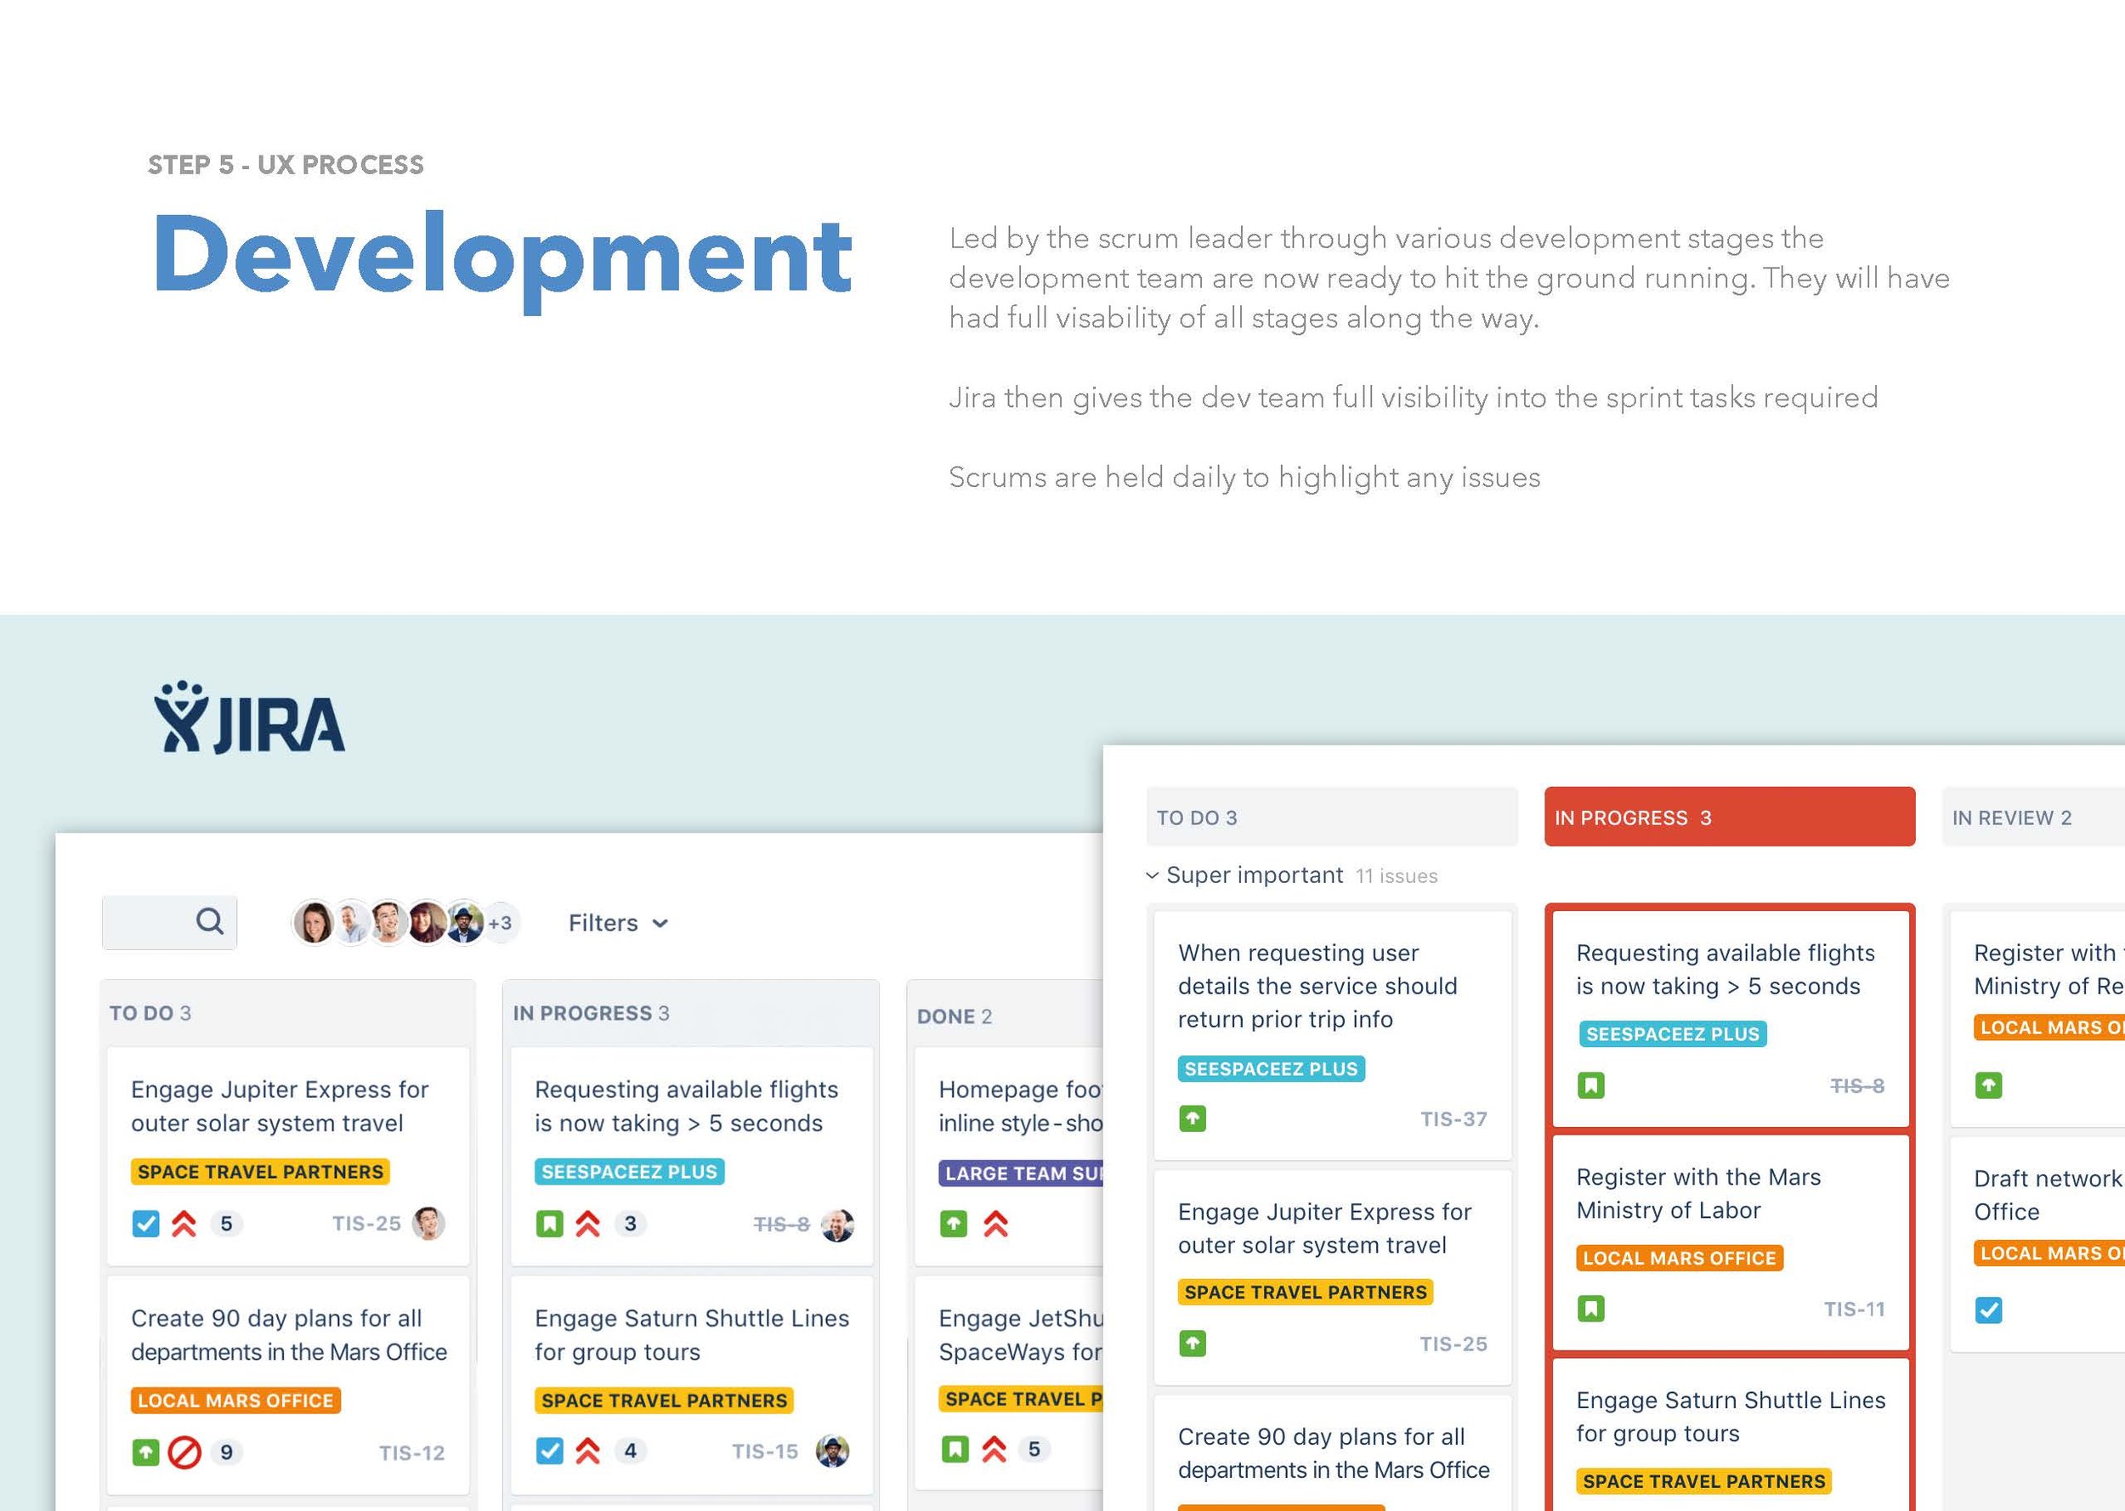
Task: Toggle the blue task checkbox on TIS-15 card
Action: pos(550,1451)
